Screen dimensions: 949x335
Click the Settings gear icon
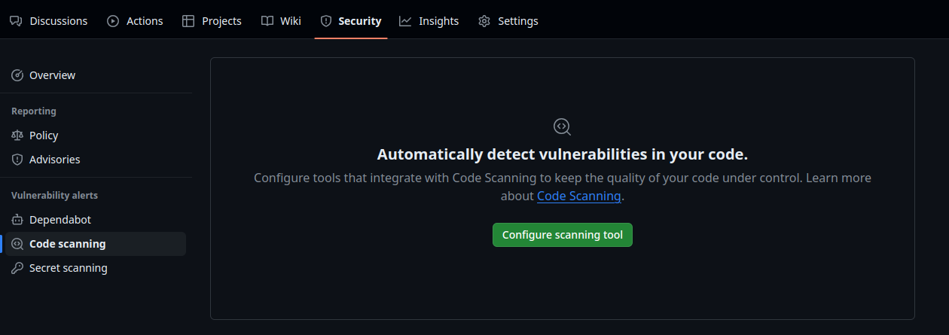(484, 21)
